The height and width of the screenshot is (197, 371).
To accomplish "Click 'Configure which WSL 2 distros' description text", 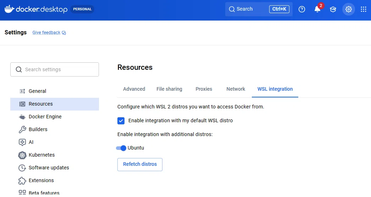I will (x=191, y=107).
